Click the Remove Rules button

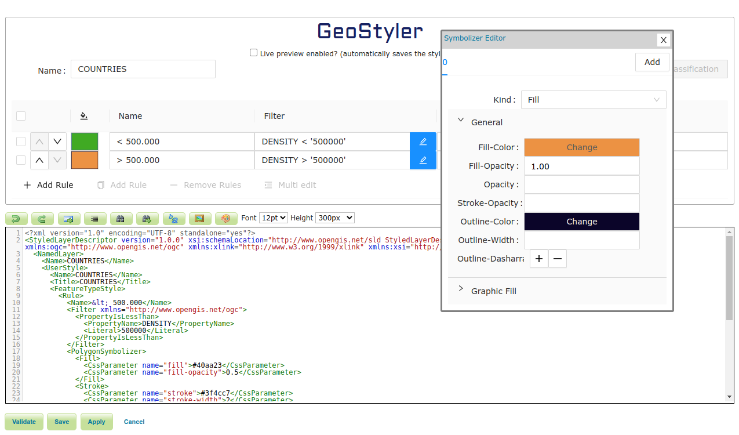[x=206, y=185]
